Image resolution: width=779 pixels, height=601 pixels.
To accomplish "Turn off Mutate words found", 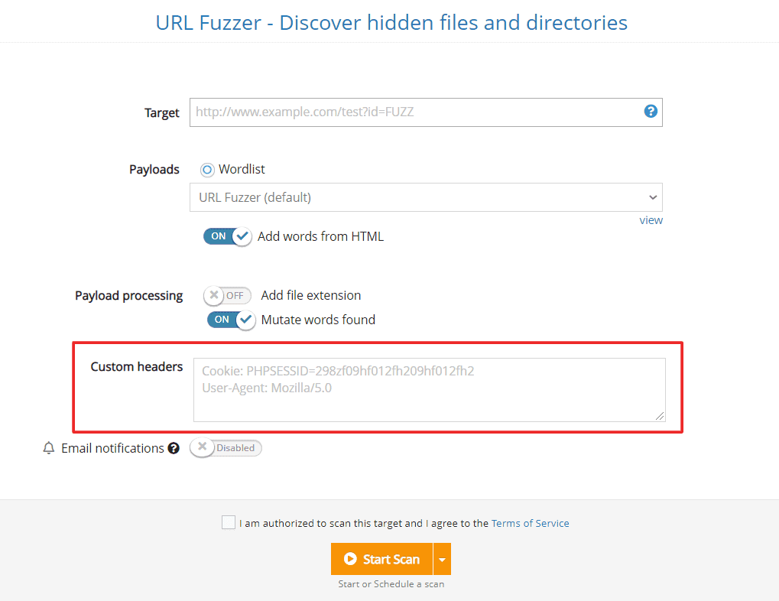I will tap(231, 320).
